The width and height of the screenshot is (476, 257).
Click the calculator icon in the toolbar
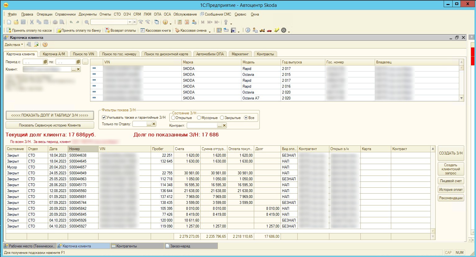180,22
